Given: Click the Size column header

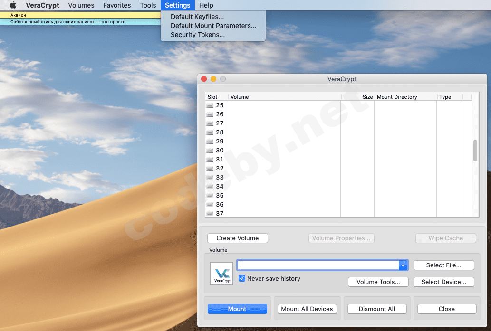Looking at the screenshot, I should click(x=357, y=97).
